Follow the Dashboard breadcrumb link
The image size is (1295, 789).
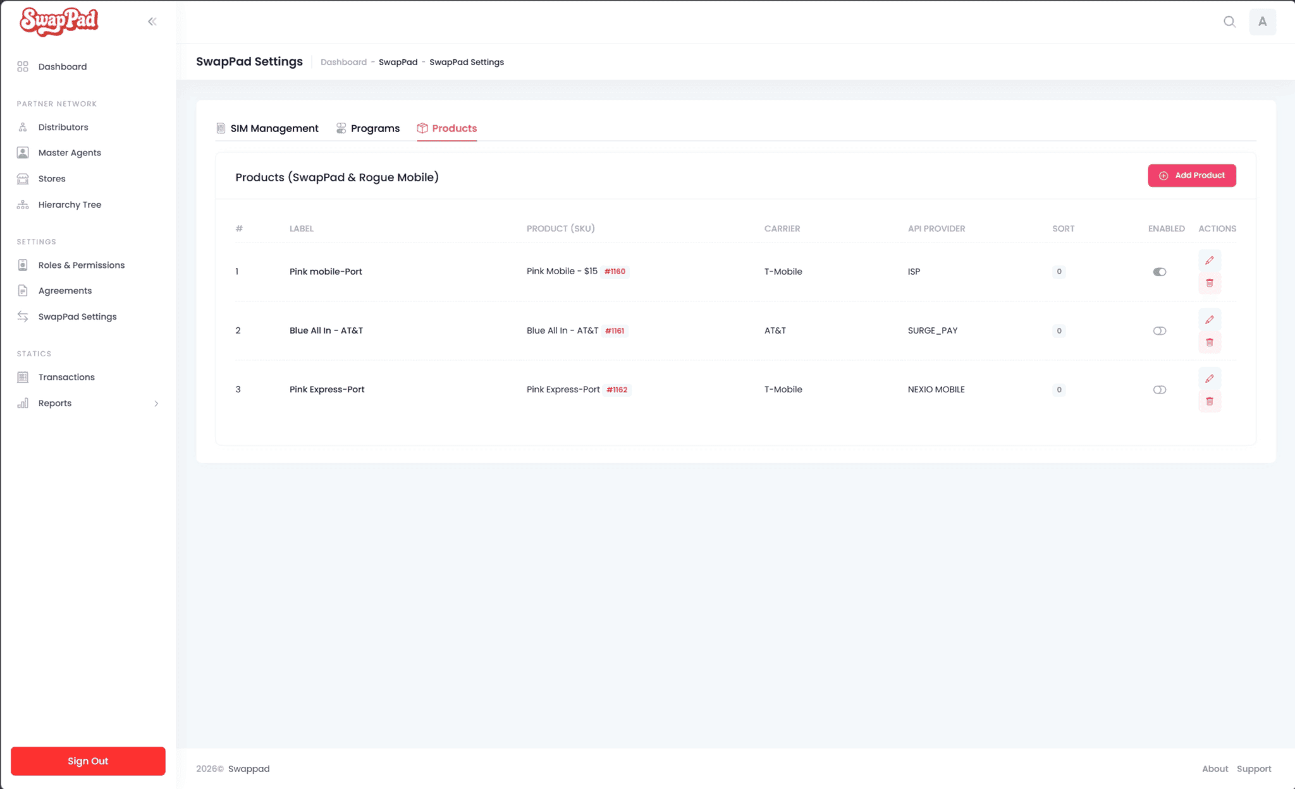tap(343, 62)
